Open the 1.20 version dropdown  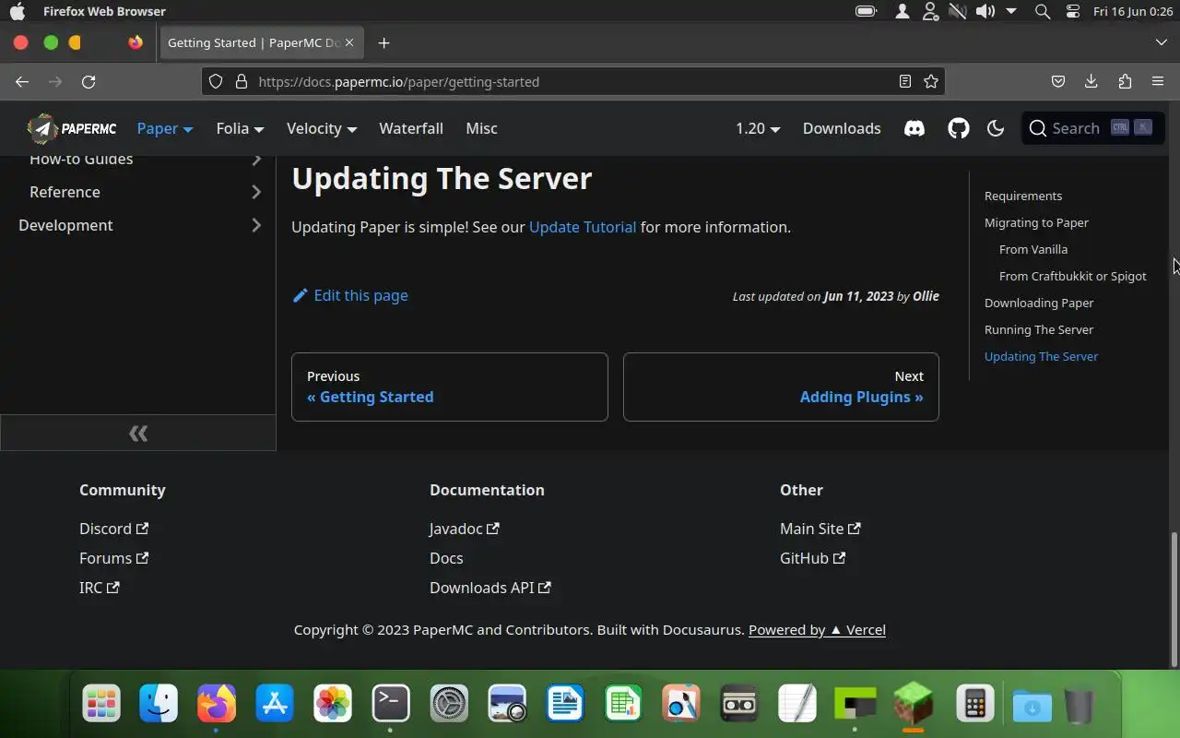point(758,128)
